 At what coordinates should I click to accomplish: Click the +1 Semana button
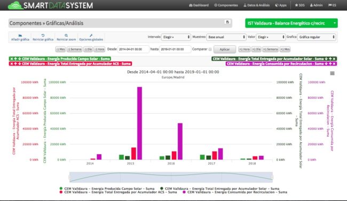270,49
